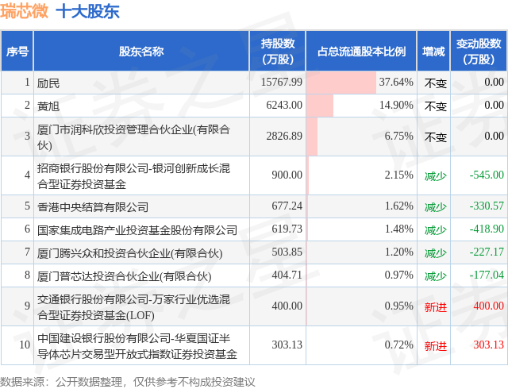Click the pink proportion bar for 14.90%
This screenshot has height=389, width=508.
click(320, 106)
